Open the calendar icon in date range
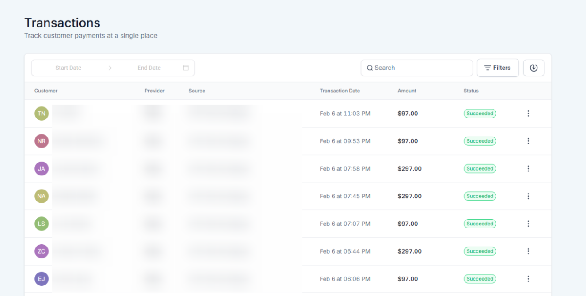The width and height of the screenshot is (586, 296). click(186, 68)
